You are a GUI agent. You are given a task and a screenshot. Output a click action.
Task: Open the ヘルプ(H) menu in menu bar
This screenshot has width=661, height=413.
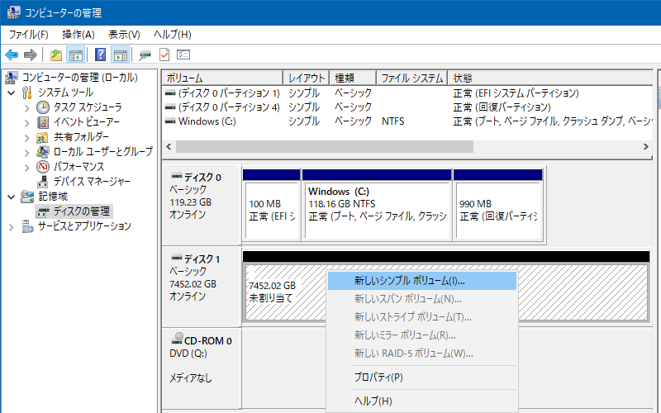173,35
